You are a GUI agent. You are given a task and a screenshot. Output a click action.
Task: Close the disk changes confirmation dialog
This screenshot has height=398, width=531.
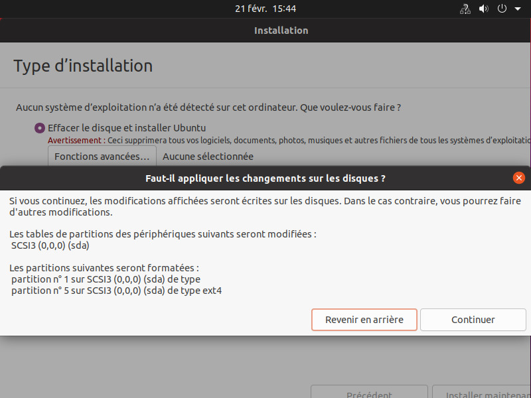tap(519, 178)
